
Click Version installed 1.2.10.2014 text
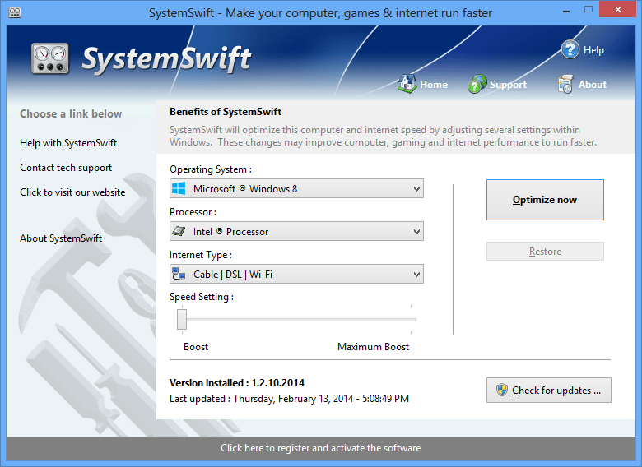[x=237, y=383]
